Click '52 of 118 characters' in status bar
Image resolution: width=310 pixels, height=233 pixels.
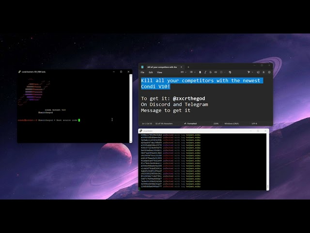pos(164,124)
